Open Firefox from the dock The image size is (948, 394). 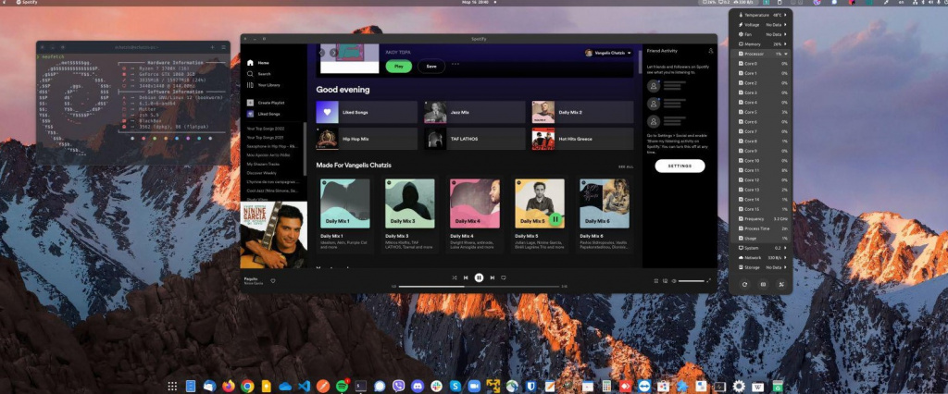click(x=228, y=386)
